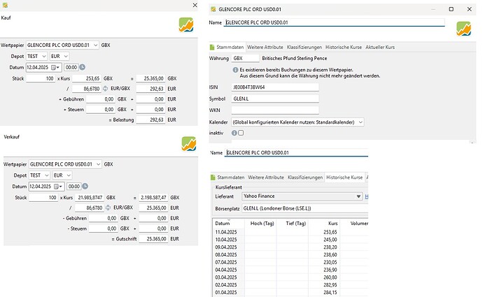The width and height of the screenshot is (483, 297).
Task: Click Gutschrift 25.365,00 field
Action: (153, 238)
